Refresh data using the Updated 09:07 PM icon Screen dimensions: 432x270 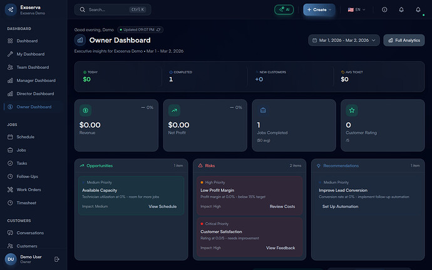(x=158, y=29)
